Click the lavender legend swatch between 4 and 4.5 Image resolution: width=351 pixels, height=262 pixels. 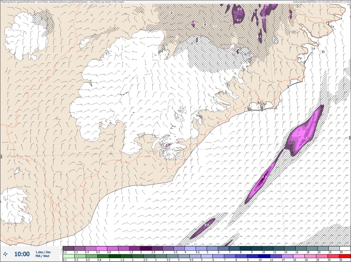[190, 248]
